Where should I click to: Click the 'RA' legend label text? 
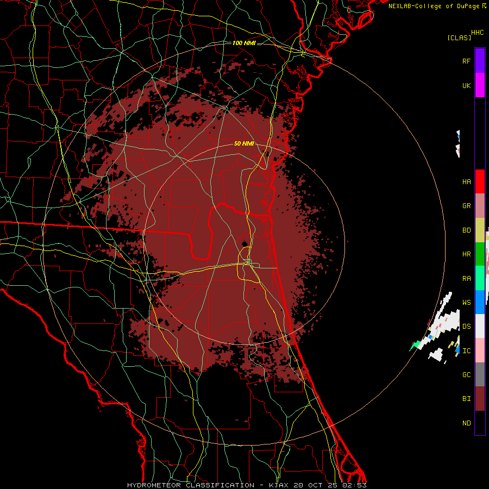[x=466, y=278]
